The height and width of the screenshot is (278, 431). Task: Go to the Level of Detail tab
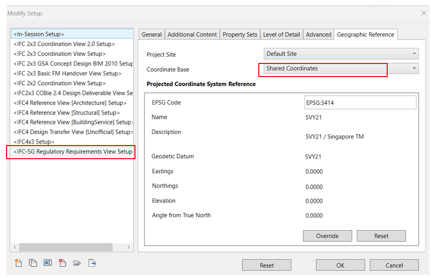(x=281, y=34)
